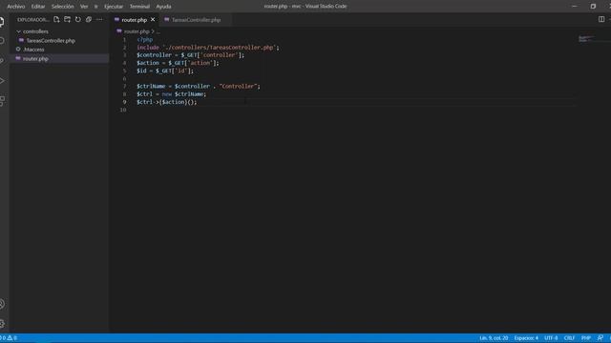The width and height of the screenshot is (611, 343).
Task: Open the Manage gear icon
Action: click(2, 324)
